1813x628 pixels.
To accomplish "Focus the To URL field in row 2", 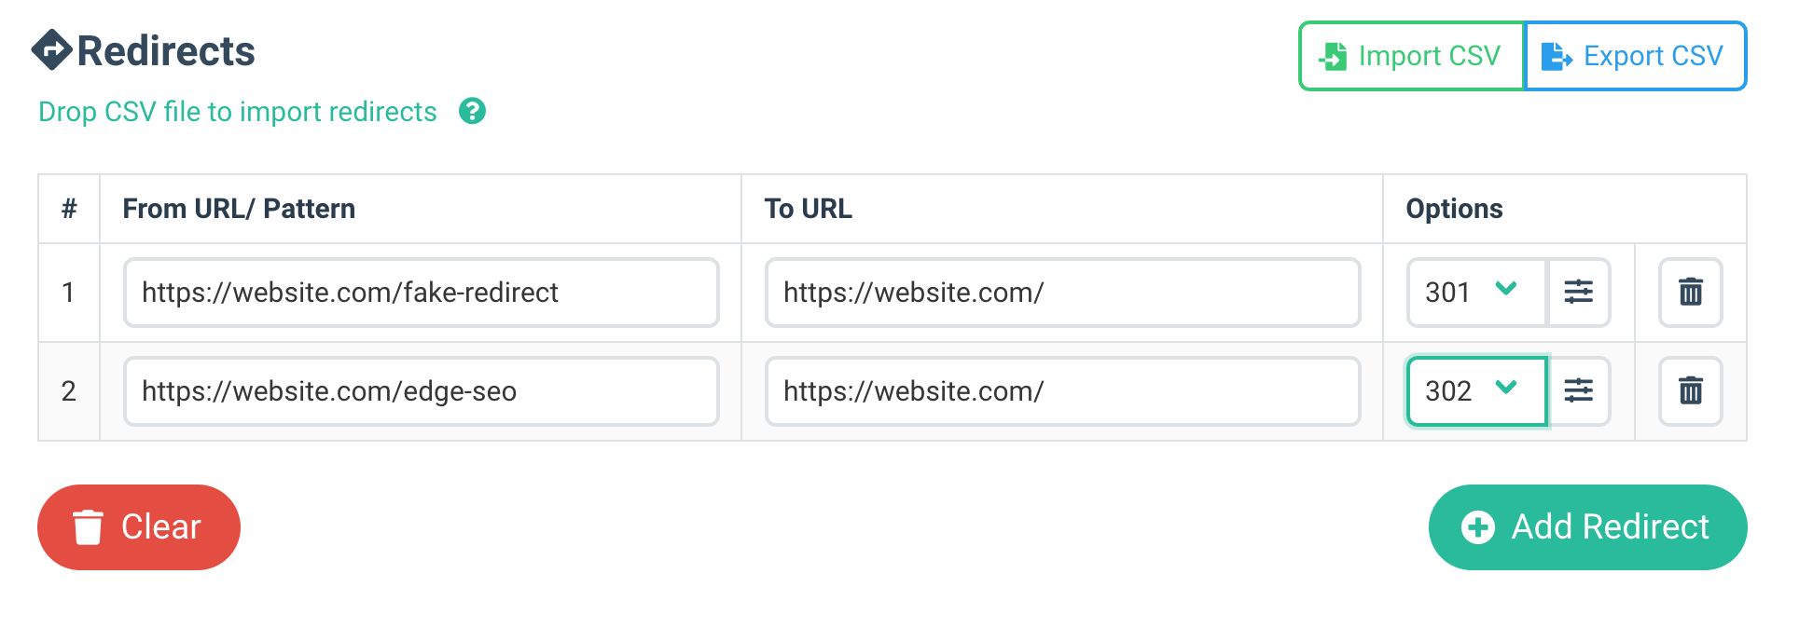I will [x=1062, y=391].
